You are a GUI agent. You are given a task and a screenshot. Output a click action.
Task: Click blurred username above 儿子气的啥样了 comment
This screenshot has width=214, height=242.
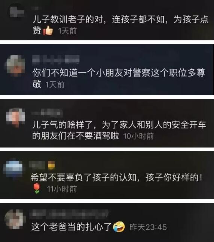pyautogui.click(x=47, y=113)
